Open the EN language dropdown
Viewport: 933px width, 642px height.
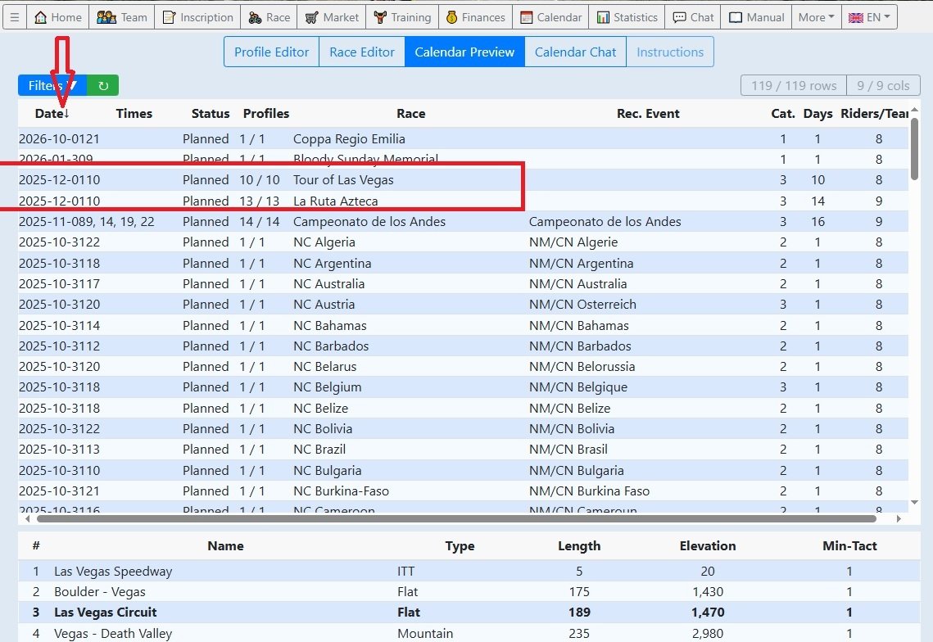869,17
